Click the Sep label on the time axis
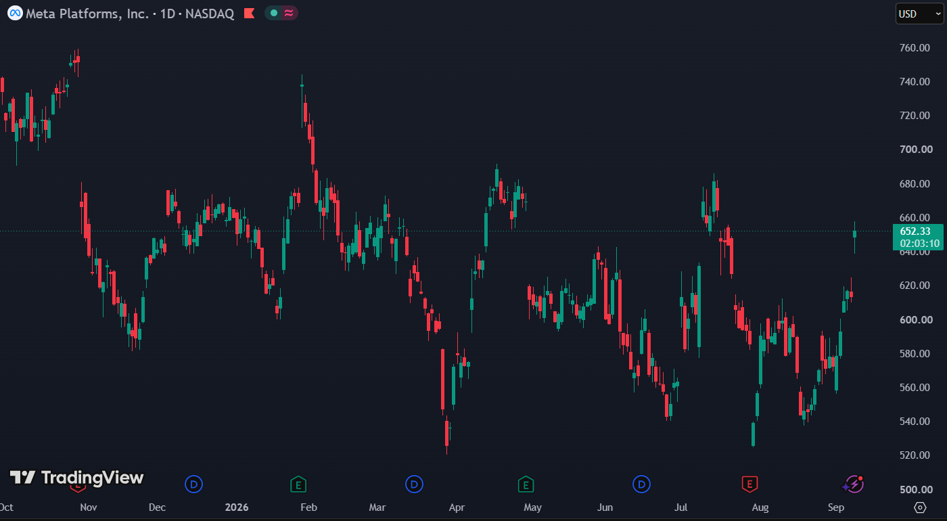The image size is (947, 521). [836, 507]
